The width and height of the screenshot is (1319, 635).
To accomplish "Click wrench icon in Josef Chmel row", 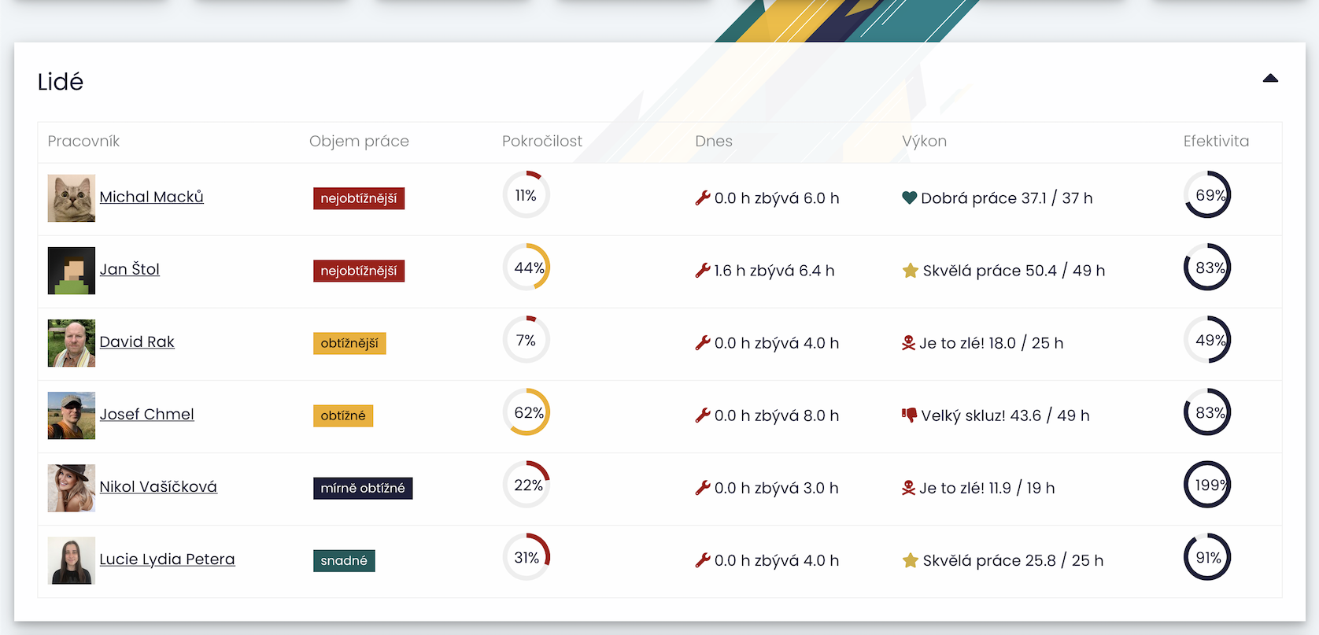I will pos(703,415).
